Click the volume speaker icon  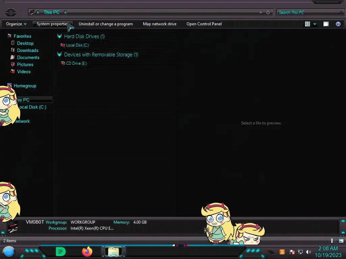(308, 252)
